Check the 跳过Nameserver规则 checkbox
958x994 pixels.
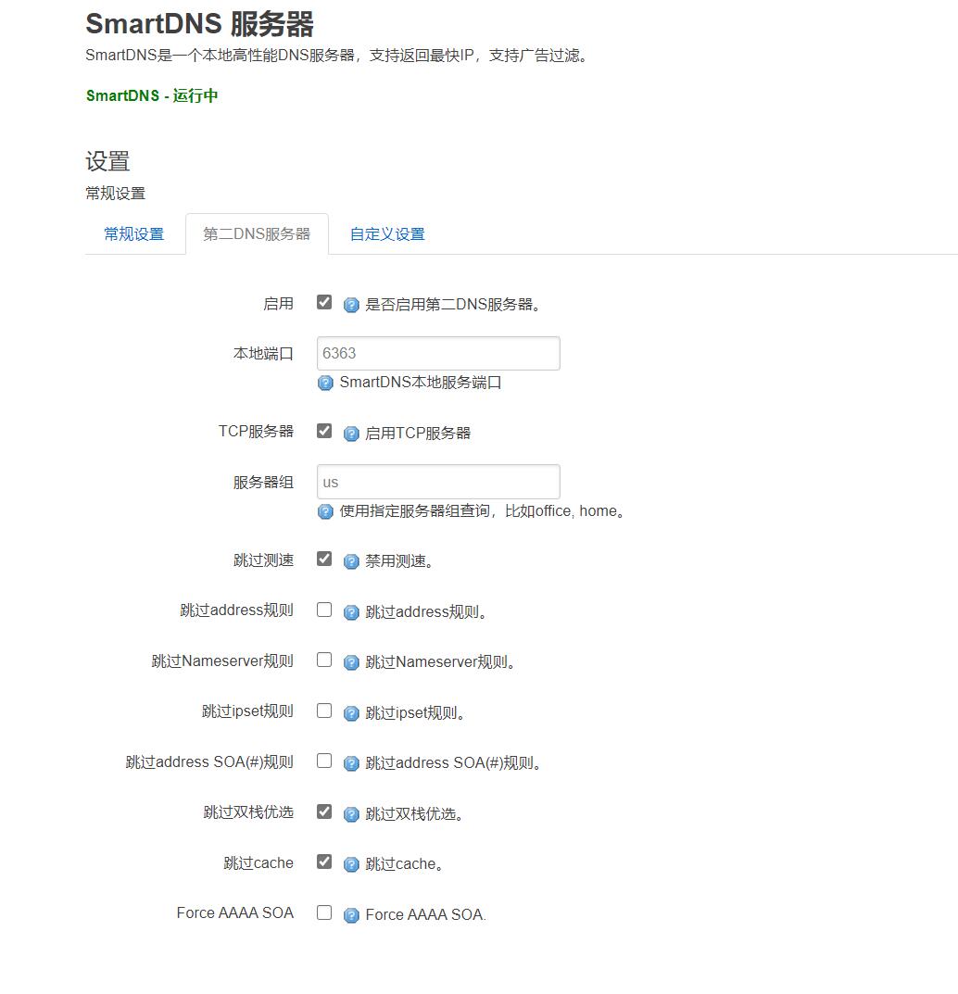324,660
